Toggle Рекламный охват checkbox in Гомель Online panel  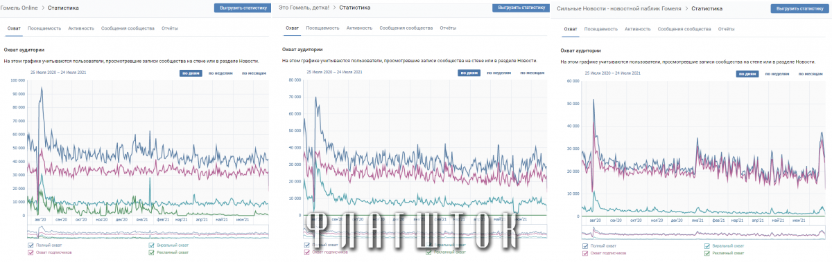(152, 252)
